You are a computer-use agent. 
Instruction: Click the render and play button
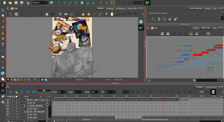coord(16,92)
